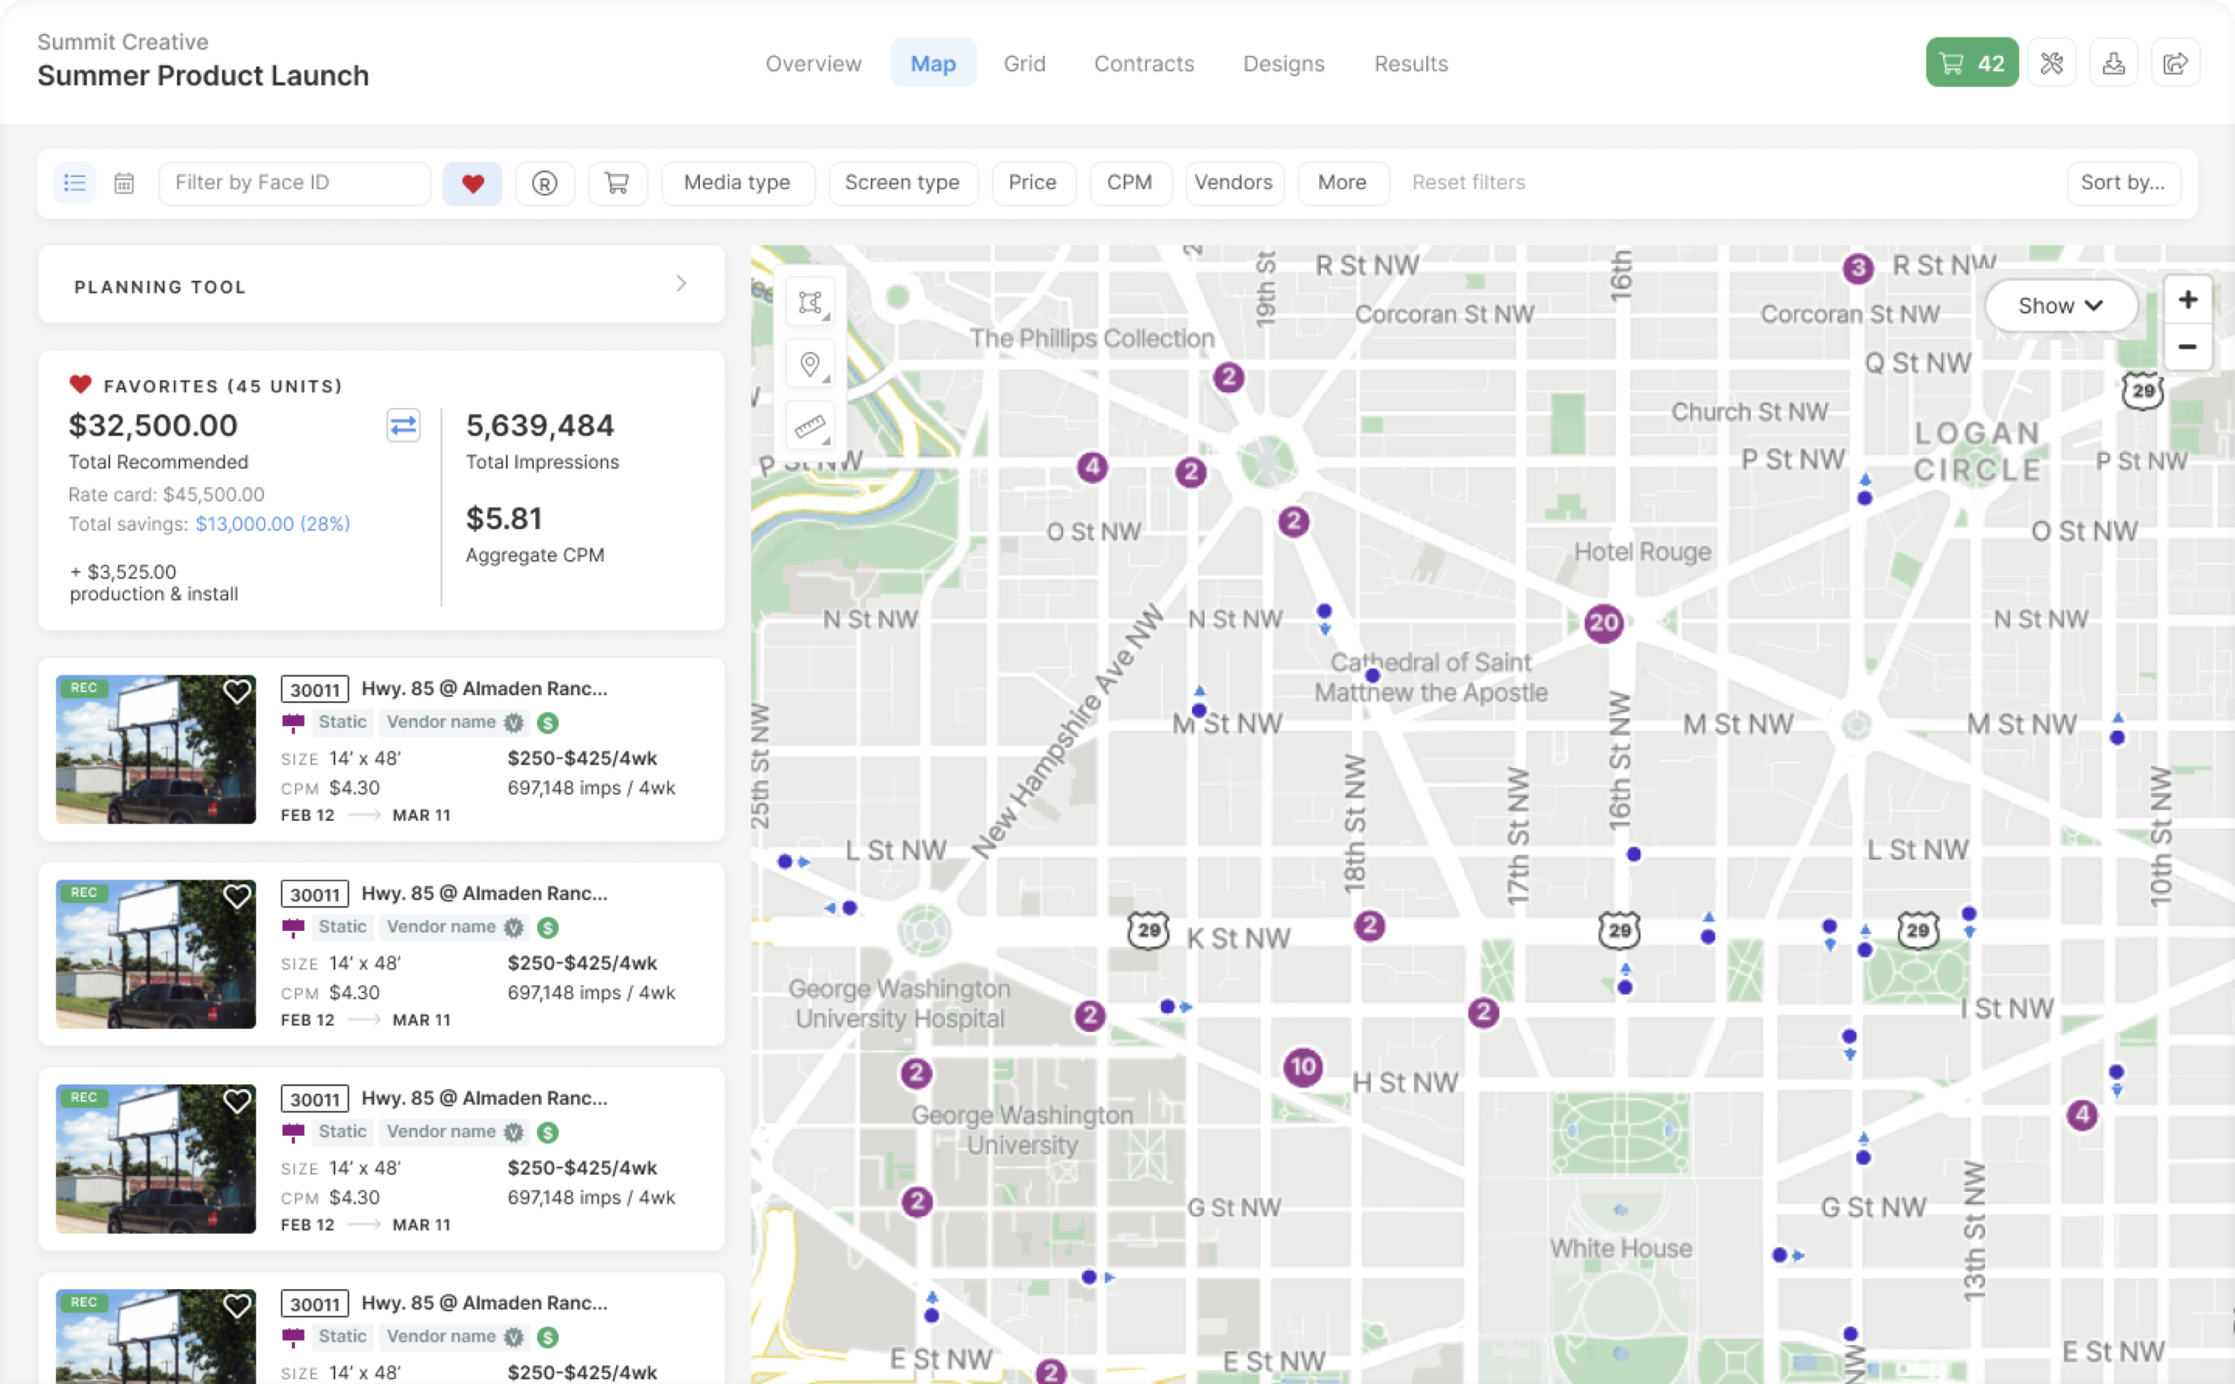Click vendor gear badge in second listing
Image resolution: width=2235 pixels, height=1384 pixels.
coord(514,928)
